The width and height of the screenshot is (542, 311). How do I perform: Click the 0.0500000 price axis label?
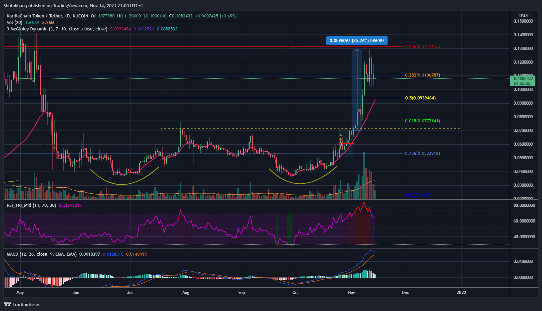point(523,158)
